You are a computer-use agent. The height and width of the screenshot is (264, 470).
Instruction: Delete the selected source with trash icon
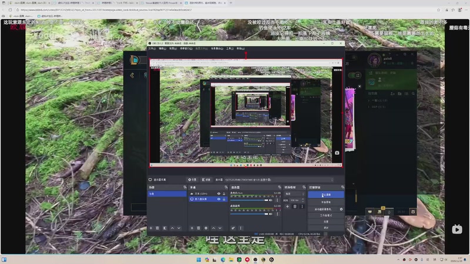point(199,228)
